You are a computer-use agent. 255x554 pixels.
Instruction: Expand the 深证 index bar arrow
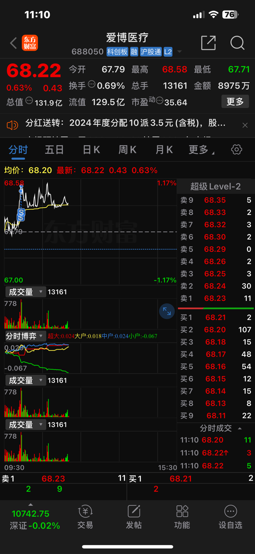pos(31,505)
